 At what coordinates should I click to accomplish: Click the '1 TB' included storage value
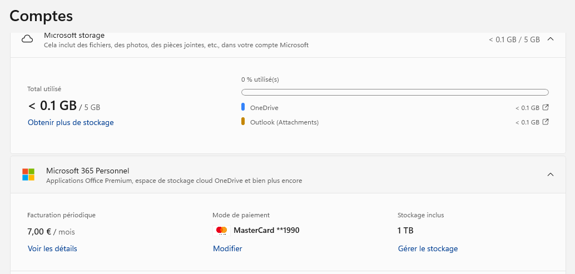pos(405,231)
